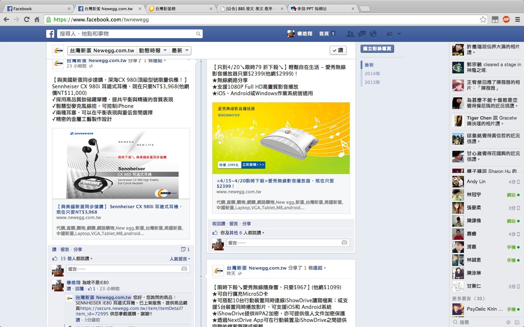Open chat with 張晏柔
524x327 pixels.
[486, 208]
